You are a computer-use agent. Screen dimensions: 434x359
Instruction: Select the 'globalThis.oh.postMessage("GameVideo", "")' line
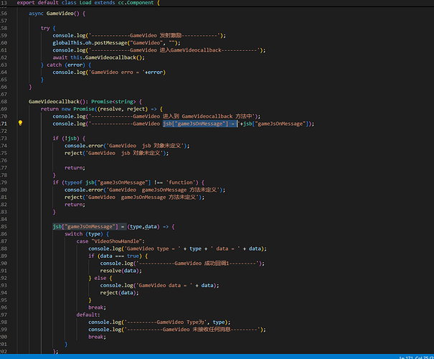[116, 42]
